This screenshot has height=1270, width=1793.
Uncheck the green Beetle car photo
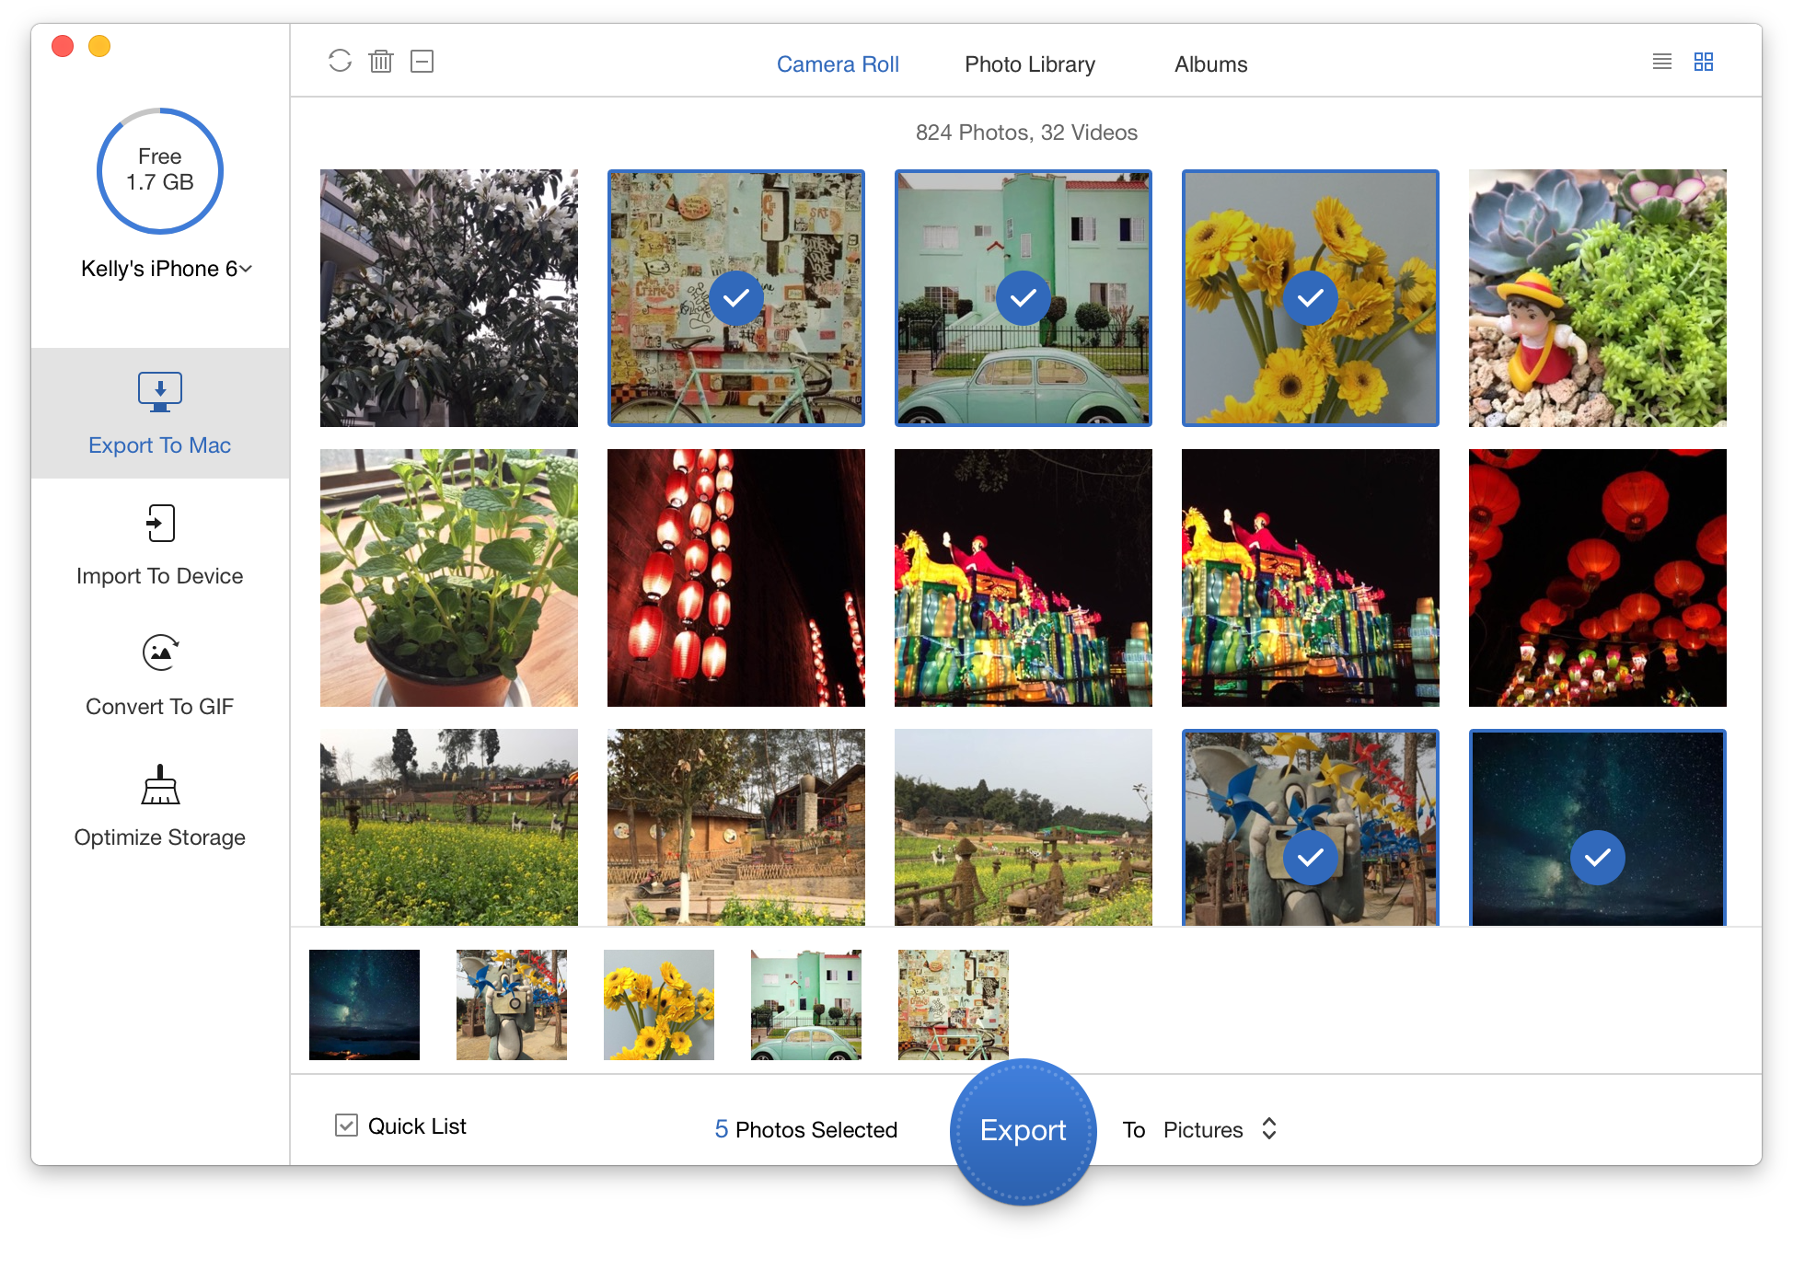pos(1023,298)
